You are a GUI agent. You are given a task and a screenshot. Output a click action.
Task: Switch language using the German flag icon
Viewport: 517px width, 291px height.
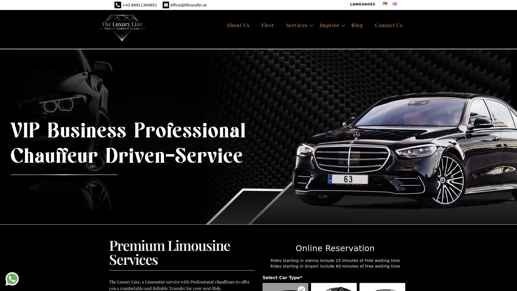coord(385,4)
